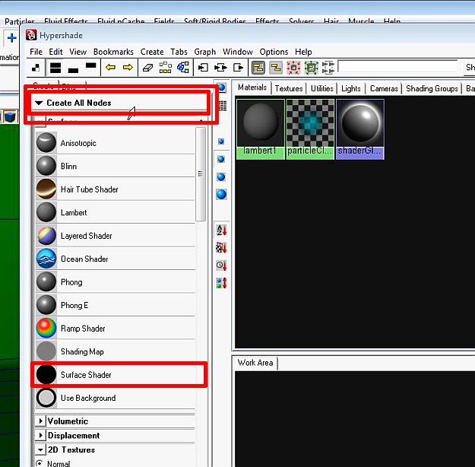Create a Phong E material
The width and height of the screenshot is (475, 467).
click(x=116, y=305)
